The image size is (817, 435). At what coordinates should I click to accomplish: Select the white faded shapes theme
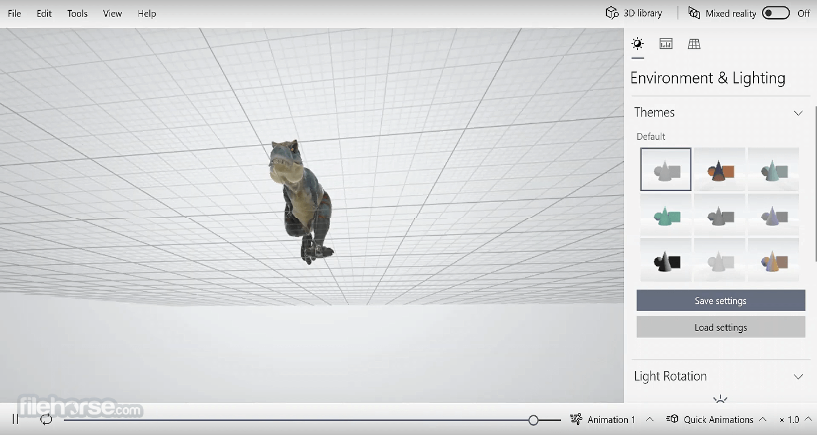(719, 260)
